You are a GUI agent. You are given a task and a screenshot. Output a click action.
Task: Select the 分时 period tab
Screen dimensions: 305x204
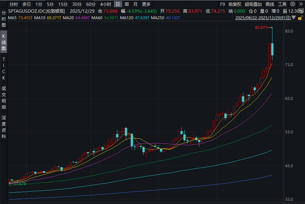(x=14, y=4)
